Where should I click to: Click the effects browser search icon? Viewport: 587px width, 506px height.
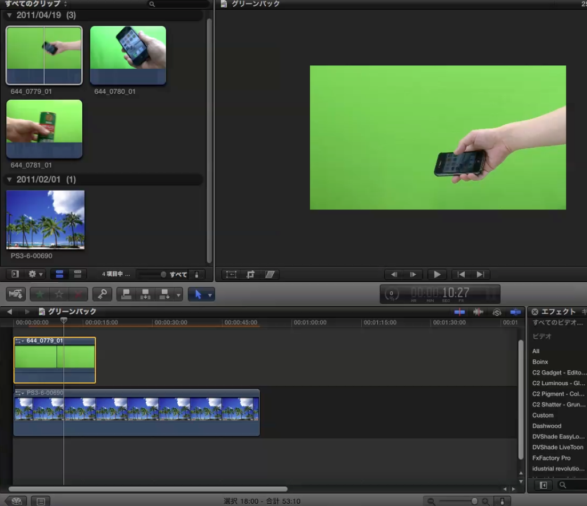click(562, 485)
